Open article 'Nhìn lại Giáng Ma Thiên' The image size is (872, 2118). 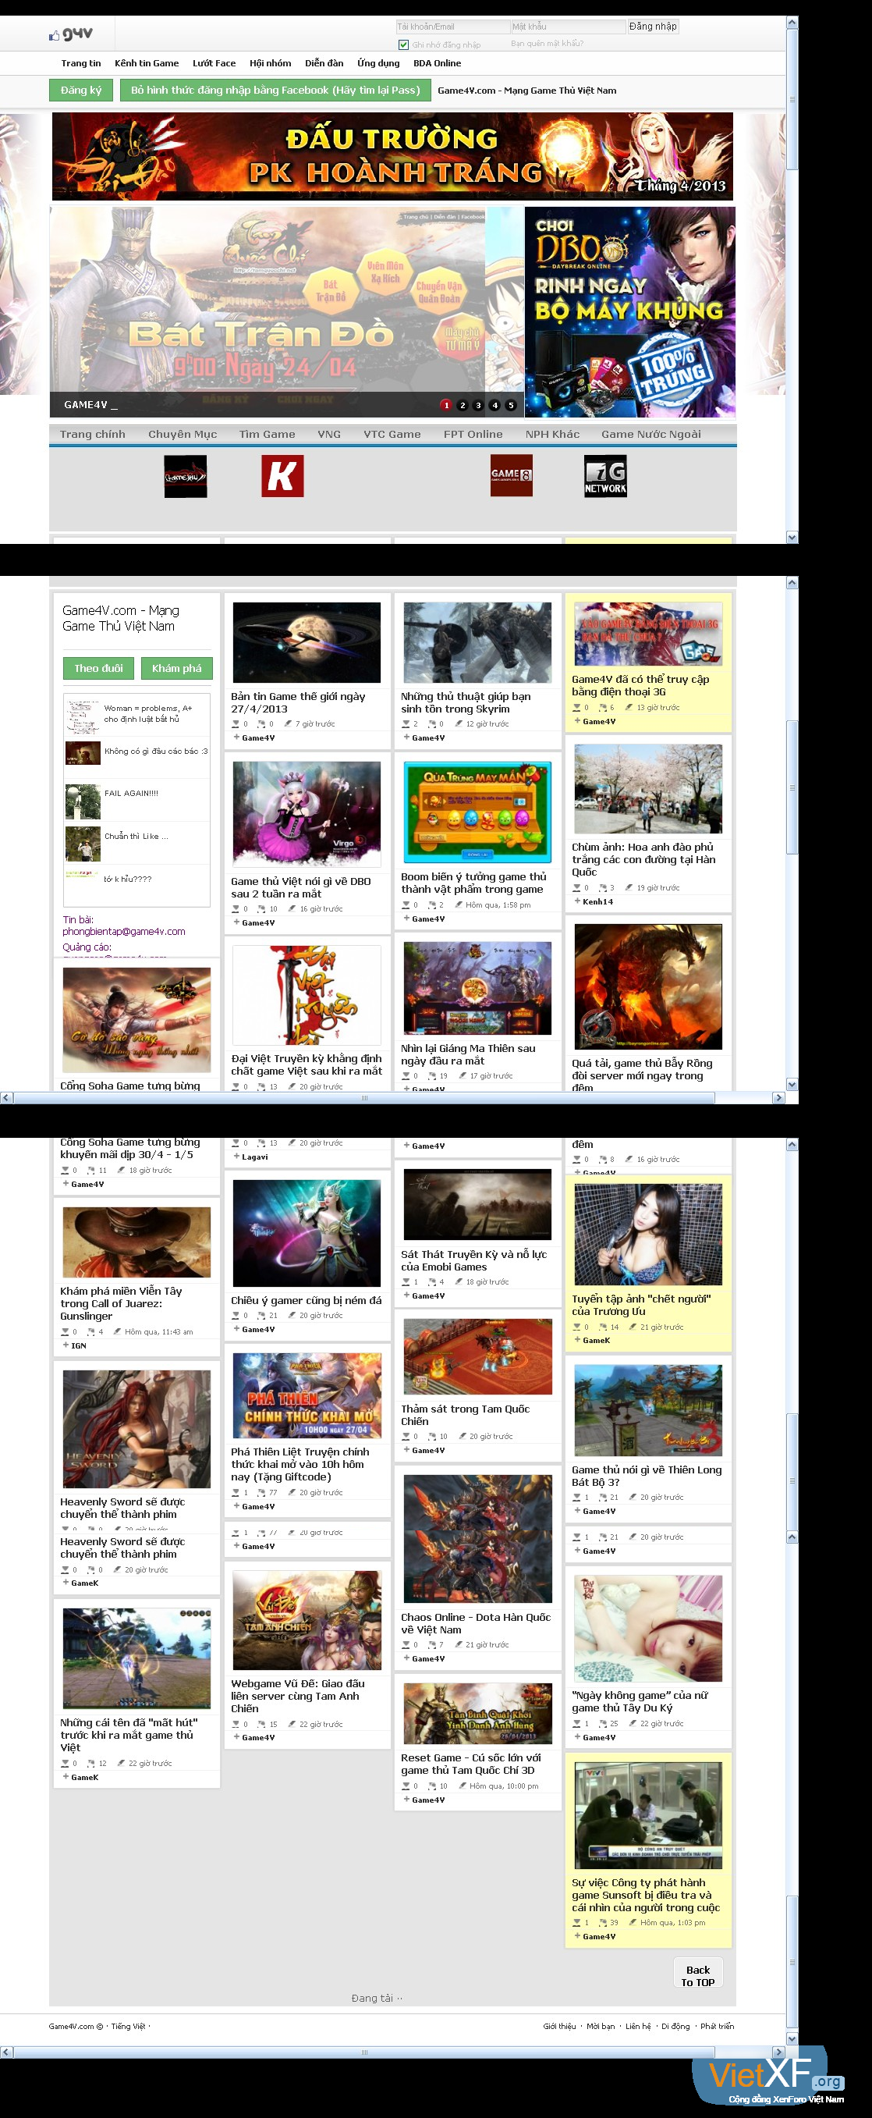pyautogui.click(x=469, y=1054)
